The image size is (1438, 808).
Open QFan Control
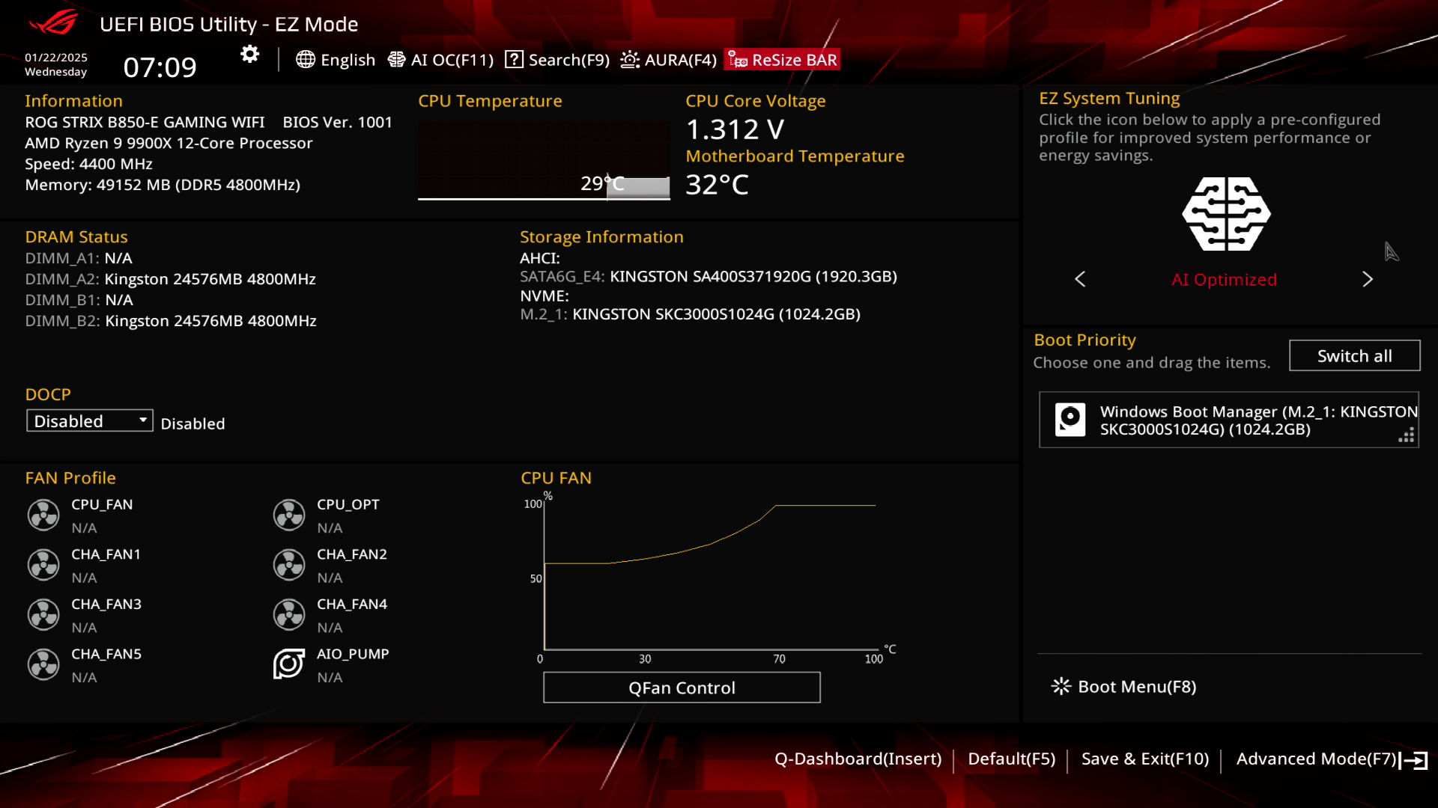681,688
